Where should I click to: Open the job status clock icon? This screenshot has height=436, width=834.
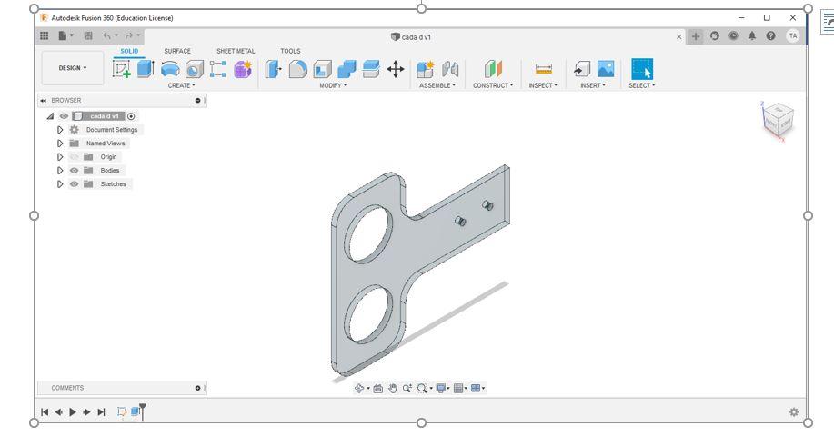click(733, 36)
